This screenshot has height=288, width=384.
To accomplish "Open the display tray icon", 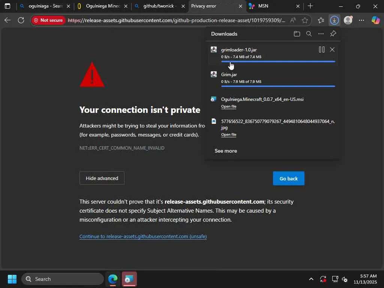I will click(x=335, y=279).
